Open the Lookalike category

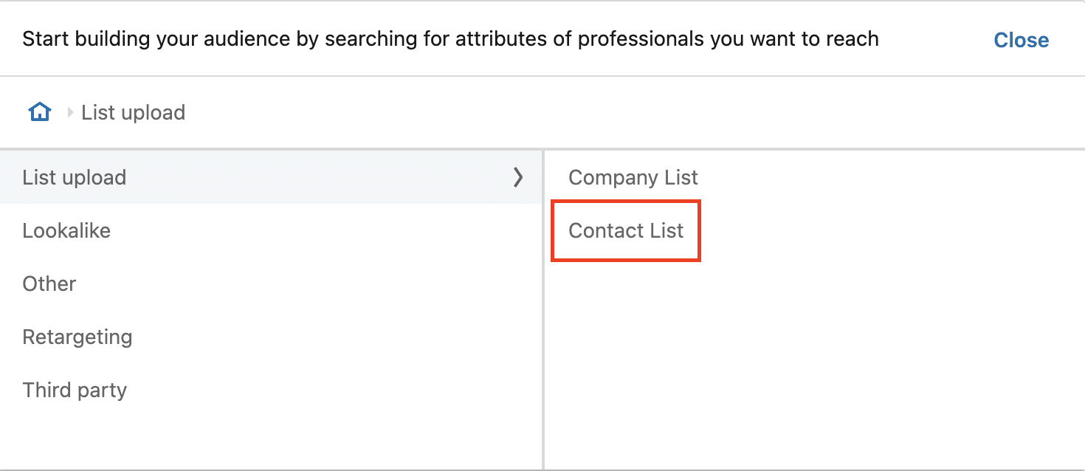(x=271, y=230)
